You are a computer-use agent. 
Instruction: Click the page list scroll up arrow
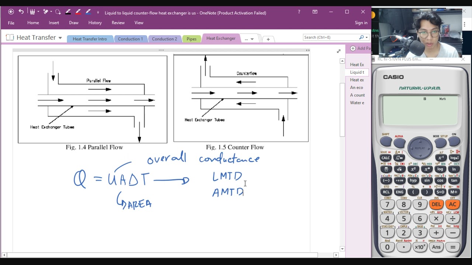tap(342, 61)
